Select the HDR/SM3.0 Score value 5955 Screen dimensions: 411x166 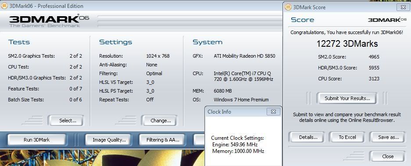click(374, 68)
